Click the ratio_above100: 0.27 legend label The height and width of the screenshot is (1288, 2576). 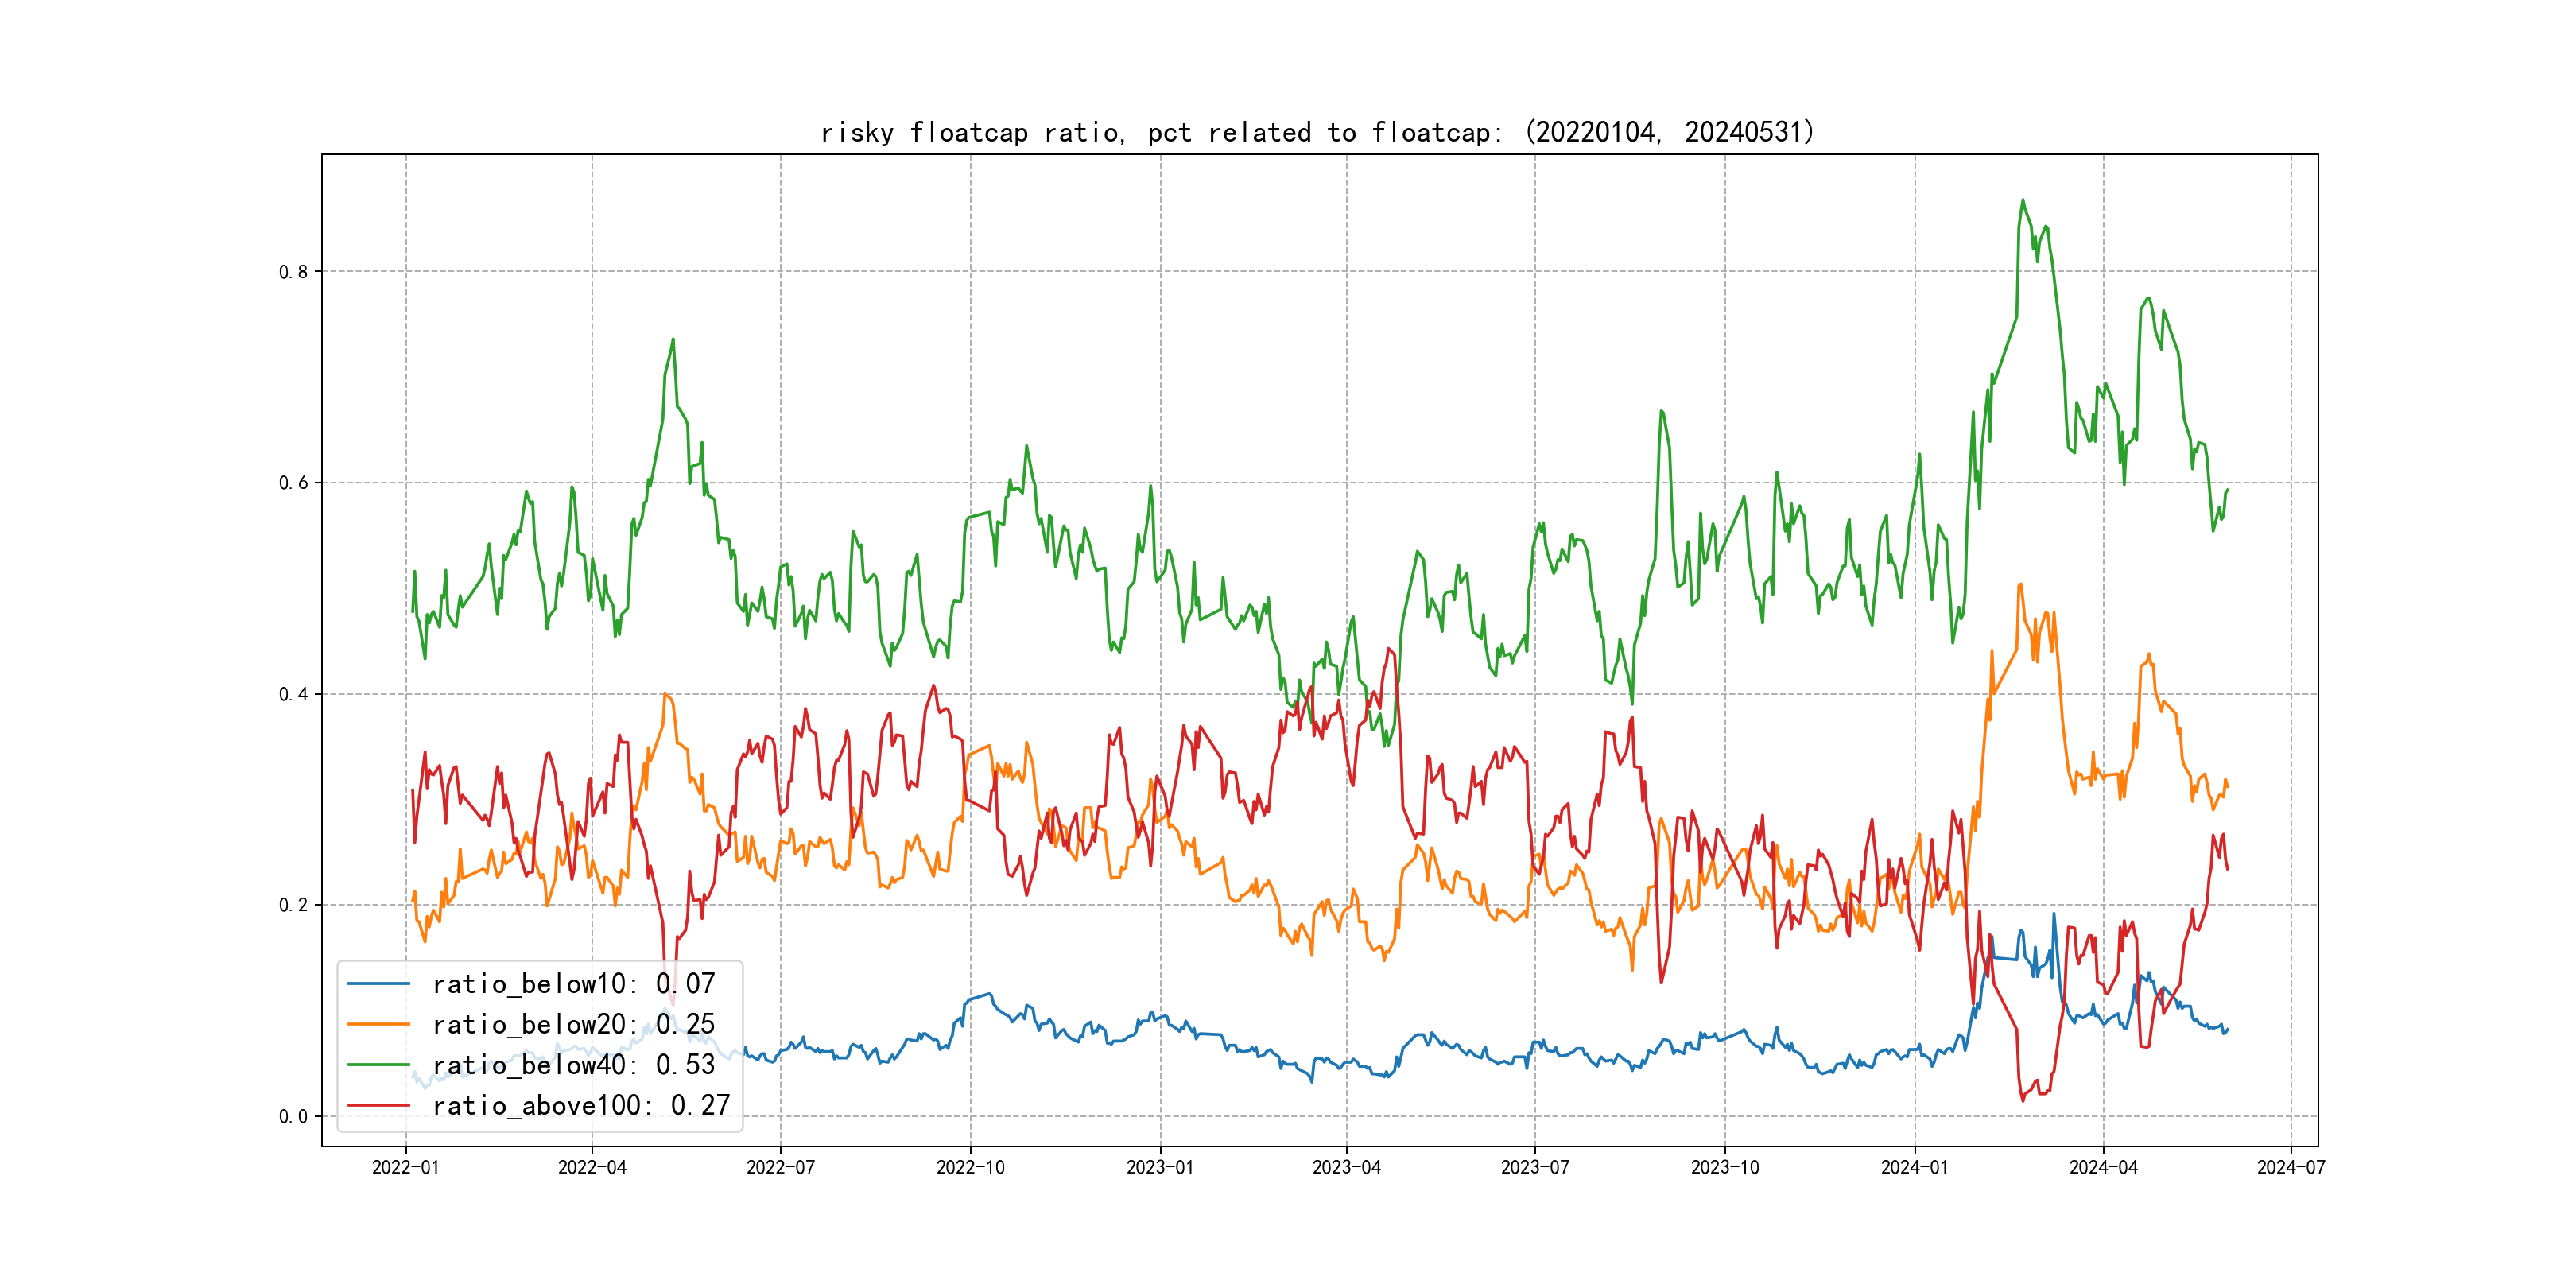click(581, 1105)
